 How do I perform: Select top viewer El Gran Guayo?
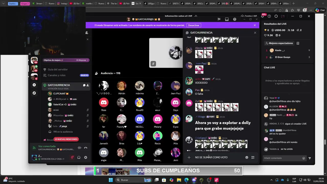pos(288,57)
